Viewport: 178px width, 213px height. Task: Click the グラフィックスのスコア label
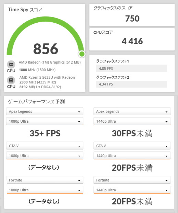click(x=113, y=8)
